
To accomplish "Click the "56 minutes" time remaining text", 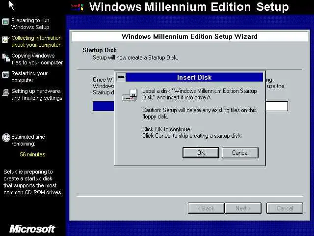I will 32,154.
